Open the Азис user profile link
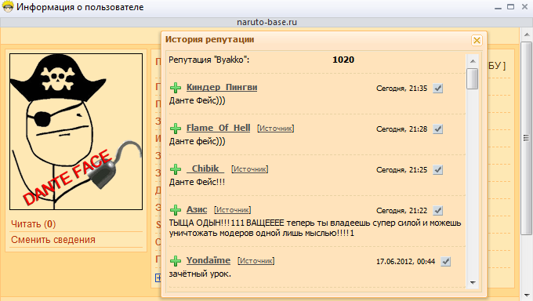533x301 pixels. [197, 209]
